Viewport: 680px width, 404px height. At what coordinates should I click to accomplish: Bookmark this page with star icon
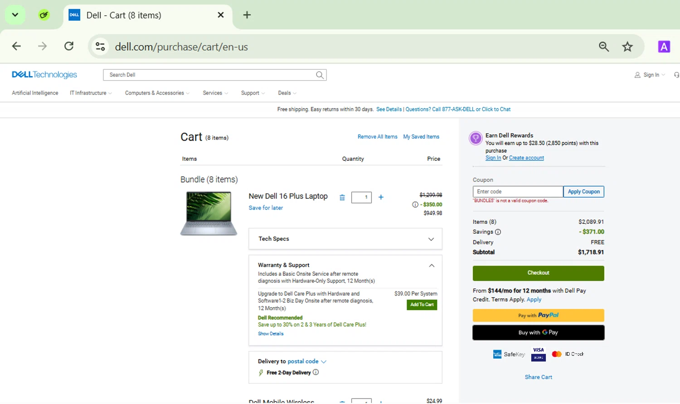pyautogui.click(x=627, y=47)
